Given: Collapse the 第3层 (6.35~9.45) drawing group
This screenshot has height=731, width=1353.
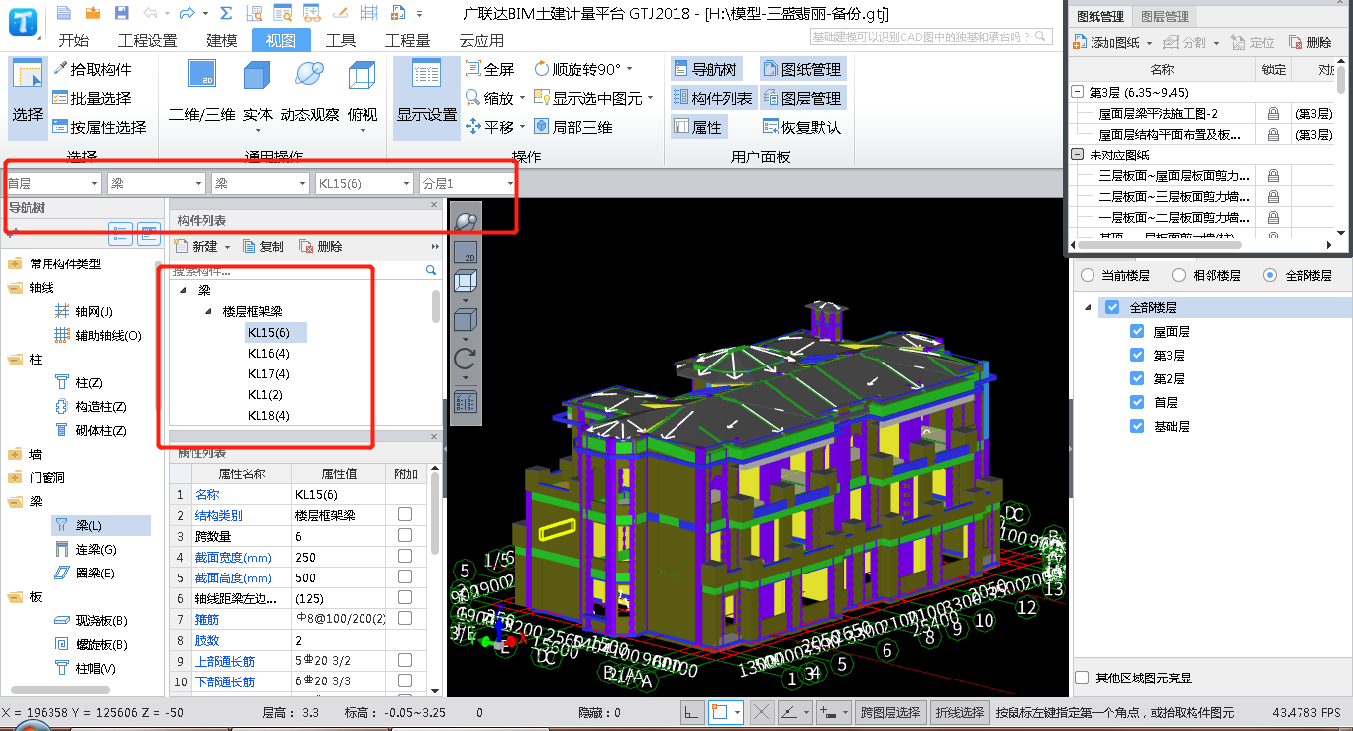Looking at the screenshot, I should (1079, 92).
